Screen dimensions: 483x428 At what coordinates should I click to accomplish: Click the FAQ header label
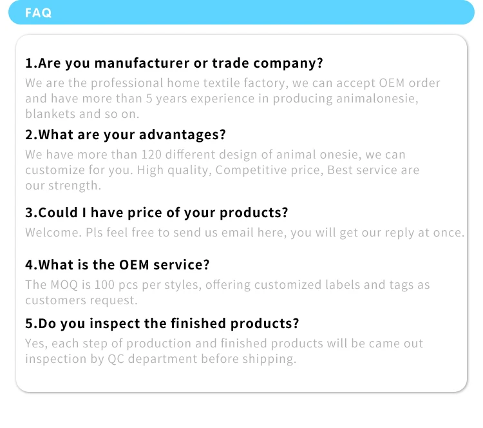click(x=39, y=13)
